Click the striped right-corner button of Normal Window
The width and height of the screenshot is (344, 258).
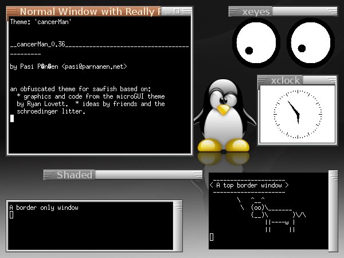(187, 11)
